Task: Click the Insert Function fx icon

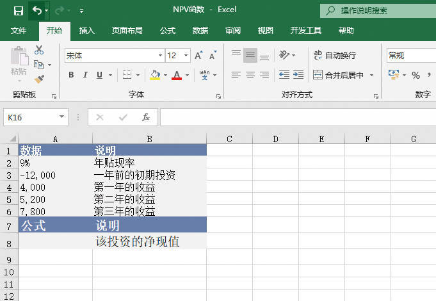Action: [x=146, y=117]
